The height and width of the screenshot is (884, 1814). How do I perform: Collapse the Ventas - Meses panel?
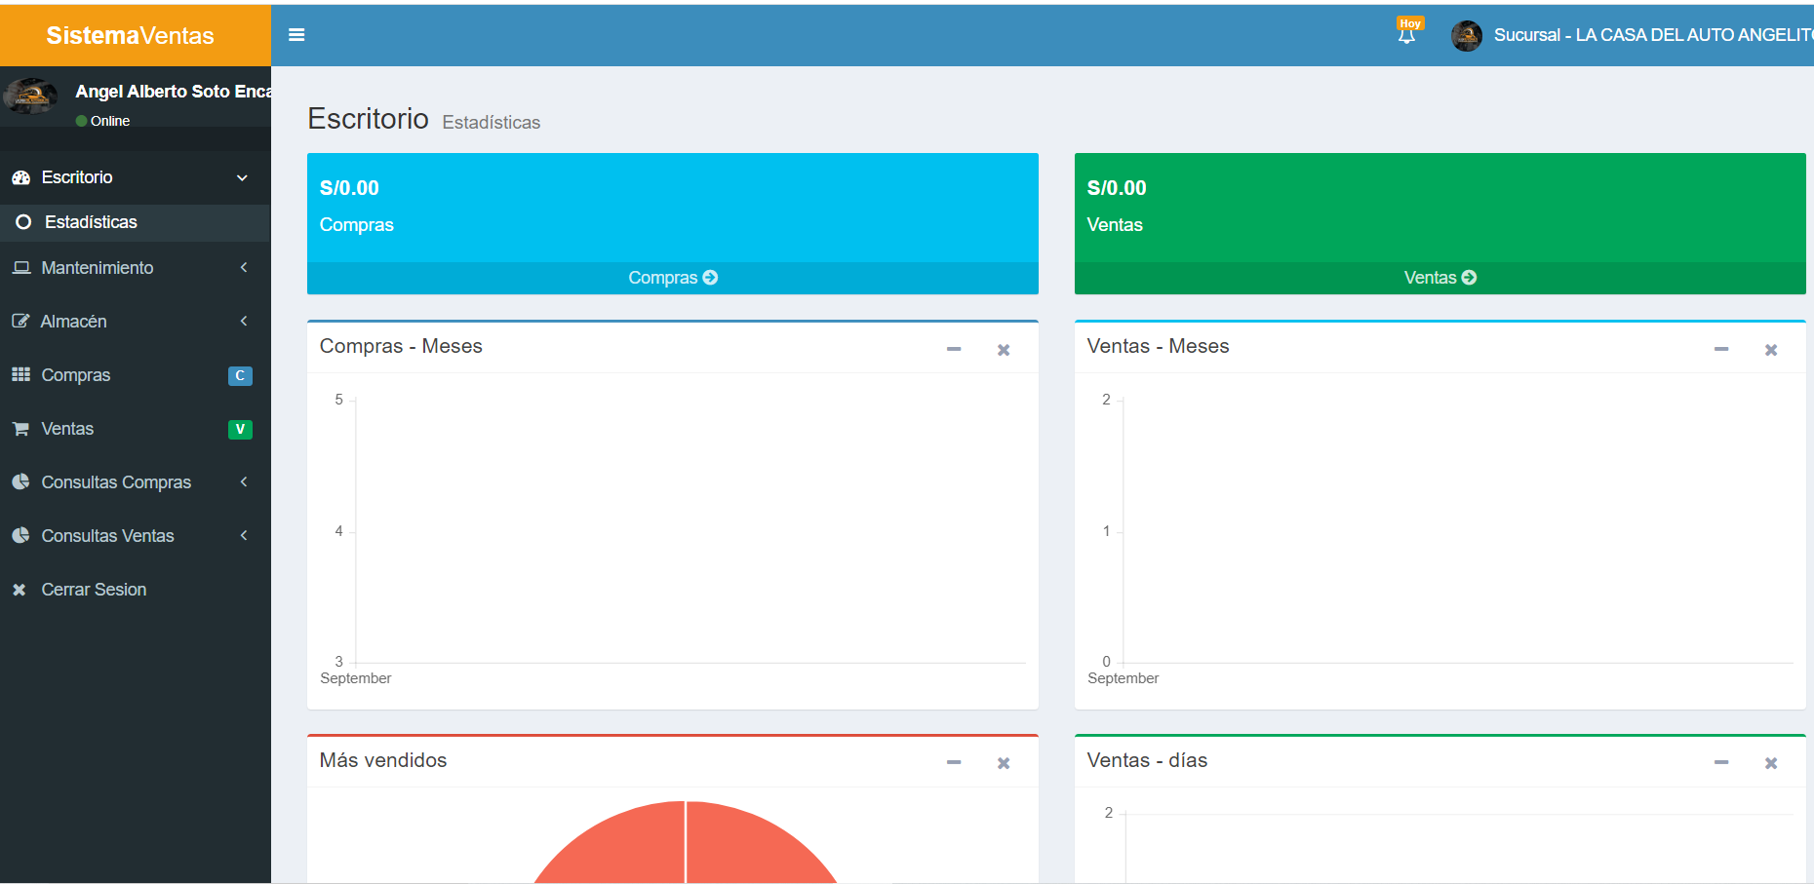coord(1720,349)
